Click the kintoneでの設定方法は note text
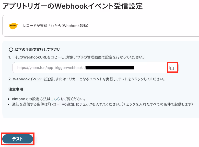The height and width of the screenshot is (147, 199). pos(31,99)
